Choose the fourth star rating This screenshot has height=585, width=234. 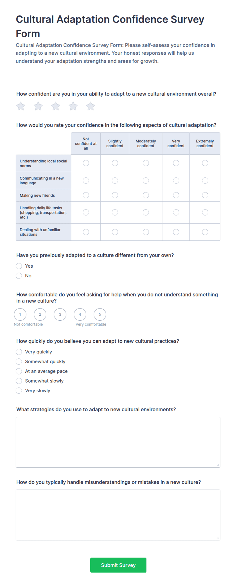73,106
